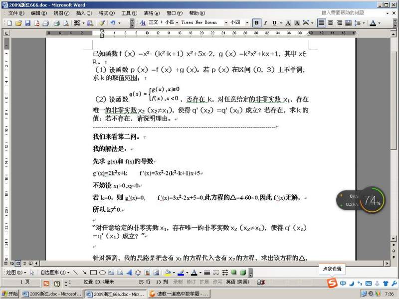Select the Arrow drawing tool

coord(84,273)
